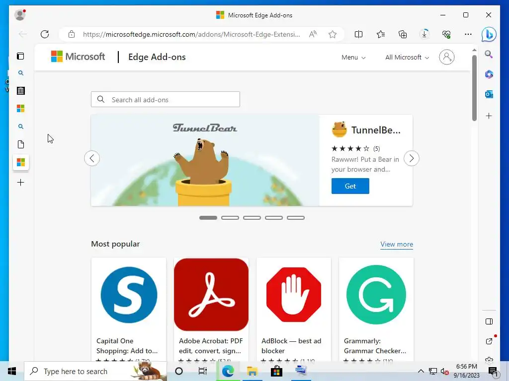Viewport: 509px width, 381px height.
Task: Show previous carousel slide
Action: [92, 158]
